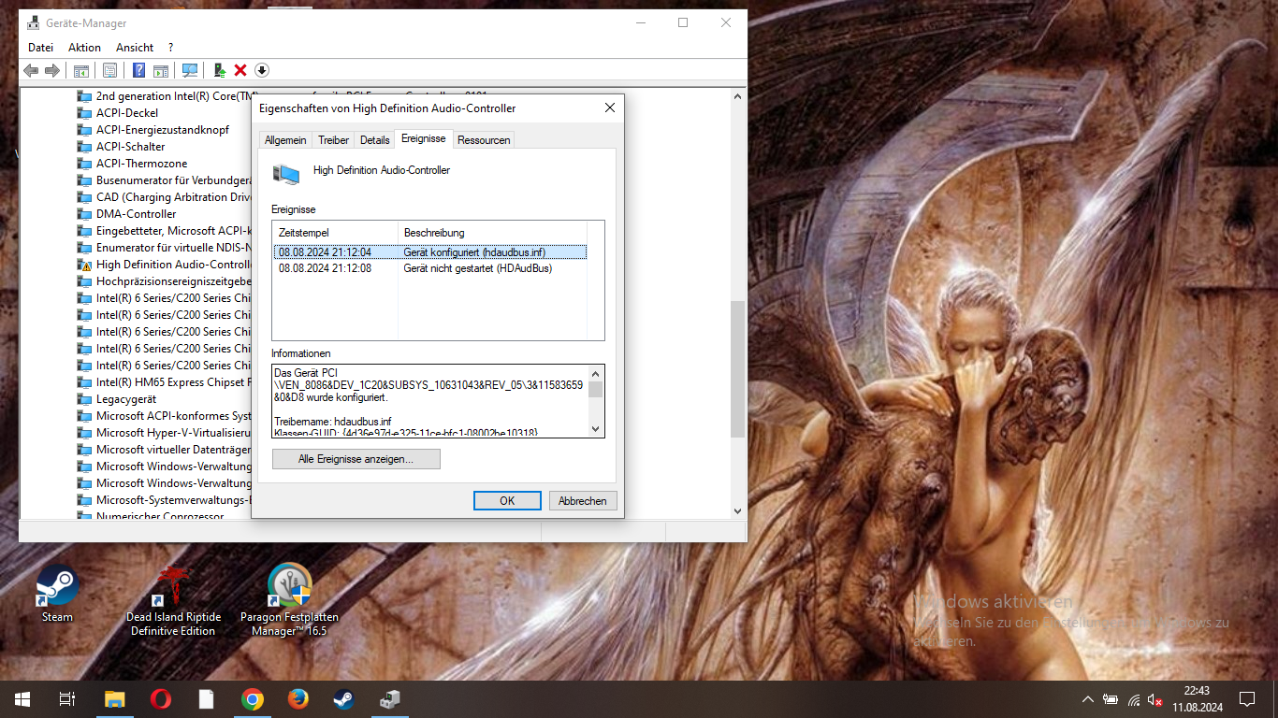Click the Geräte-Manager taskbar icon
1278x718 pixels.
click(x=389, y=699)
